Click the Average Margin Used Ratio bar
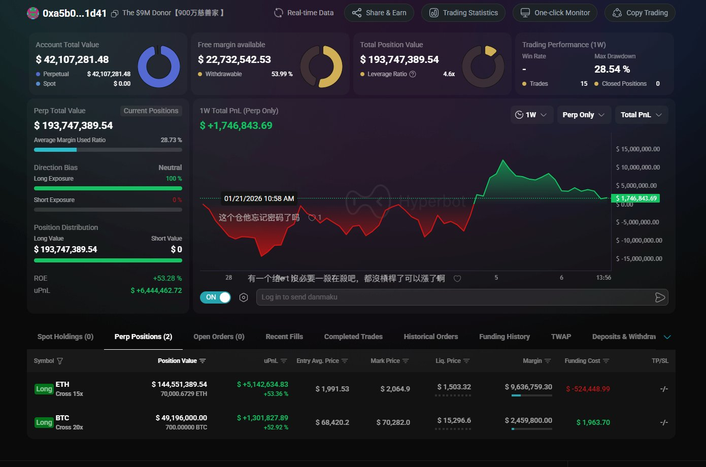The width and height of the screenshot is (706, 467). tap(108, 150)
